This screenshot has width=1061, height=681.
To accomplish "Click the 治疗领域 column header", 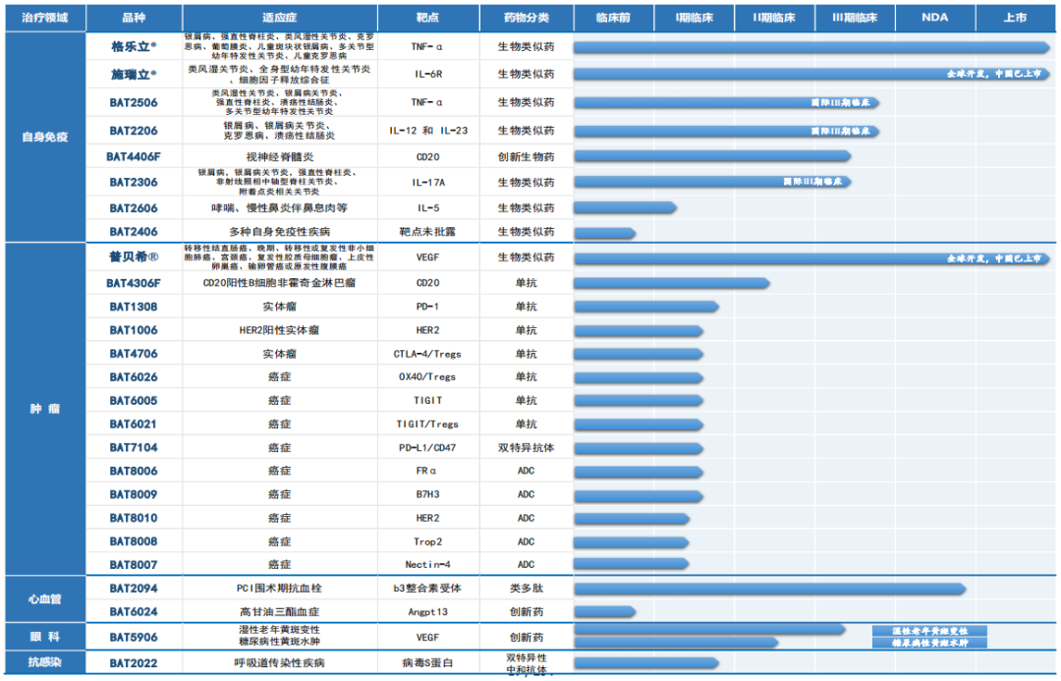I will tap(45, 18).
